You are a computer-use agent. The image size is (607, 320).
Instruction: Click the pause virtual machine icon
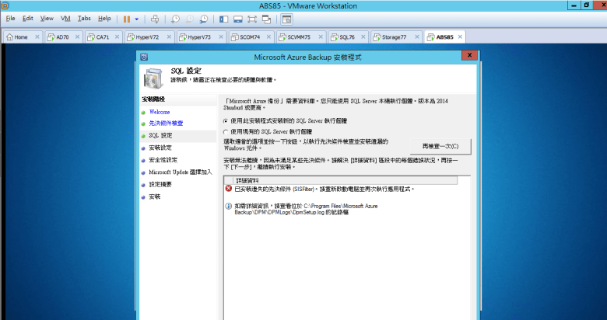[127, 18]
